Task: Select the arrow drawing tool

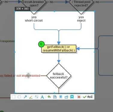Action: click(25, 97)
